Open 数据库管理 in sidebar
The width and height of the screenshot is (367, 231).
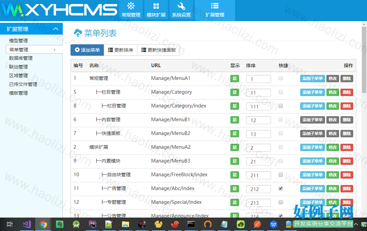(x=21, y=58)
